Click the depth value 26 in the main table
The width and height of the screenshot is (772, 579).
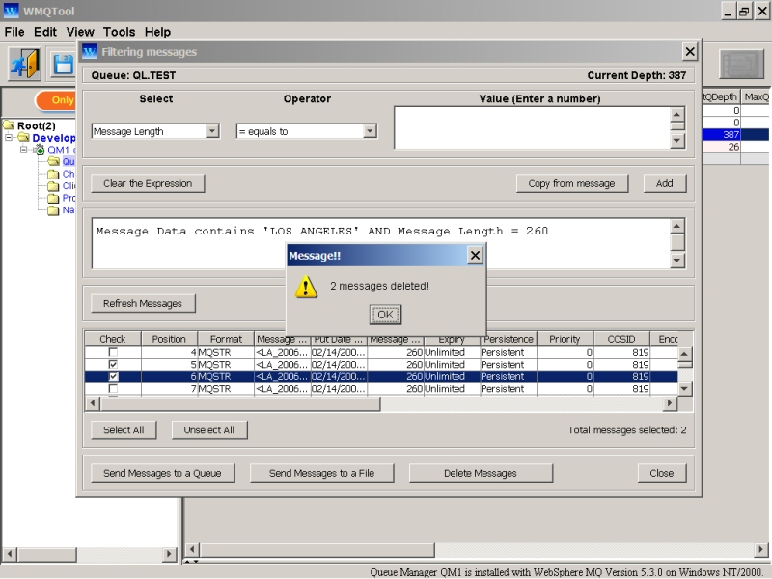click(x=721, y=147)
